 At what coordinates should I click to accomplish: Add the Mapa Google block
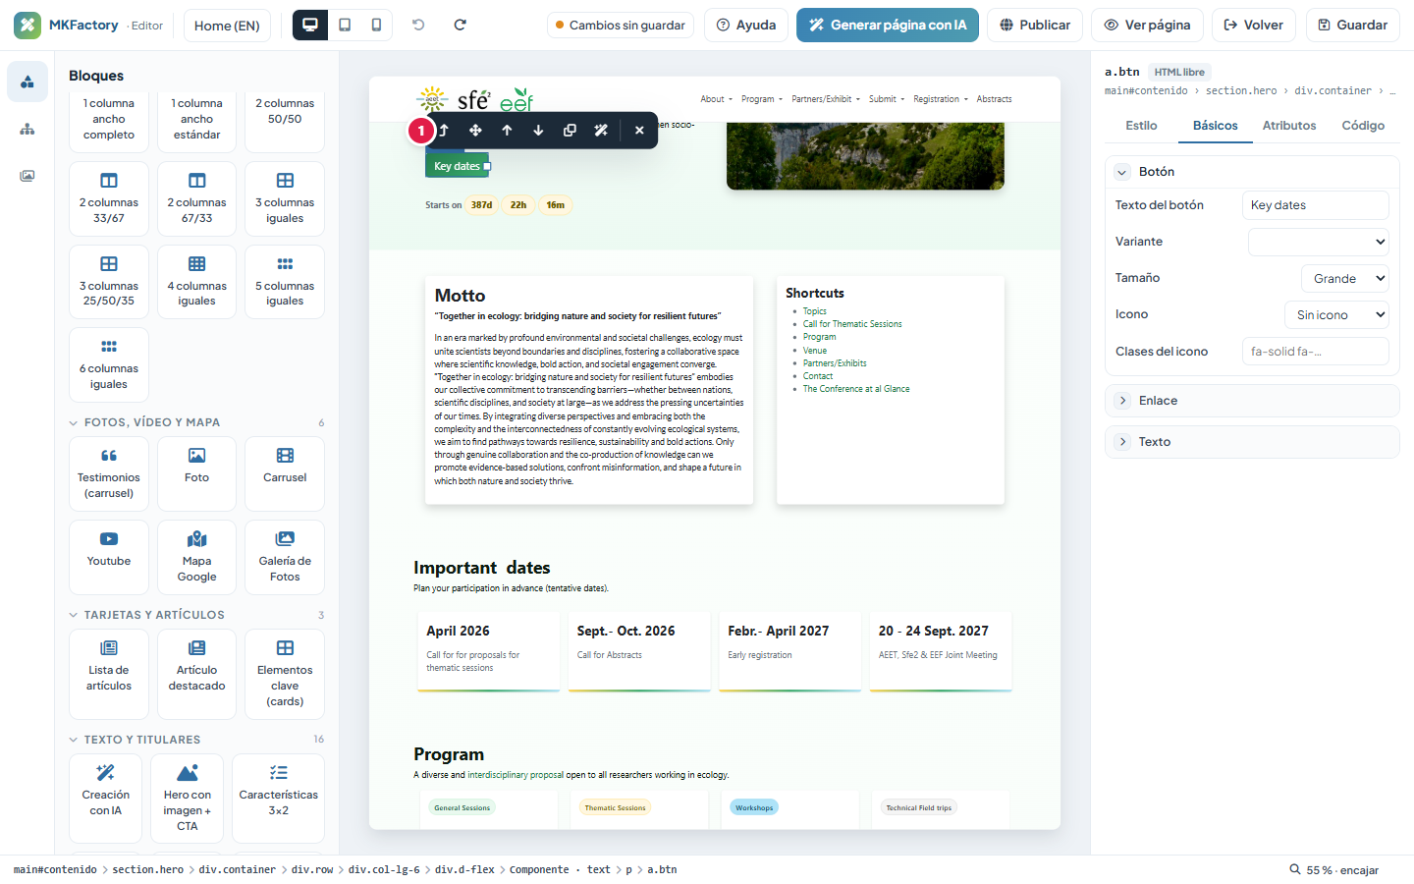196,557
